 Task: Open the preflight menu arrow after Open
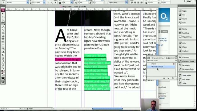51,109
